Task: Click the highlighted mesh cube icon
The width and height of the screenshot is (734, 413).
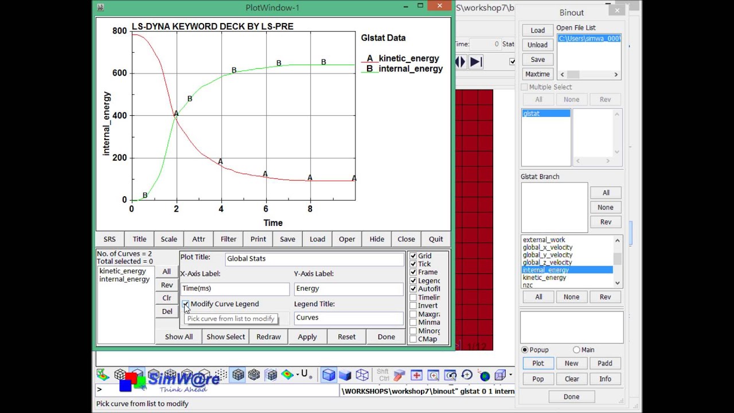Action: (237, 375)
